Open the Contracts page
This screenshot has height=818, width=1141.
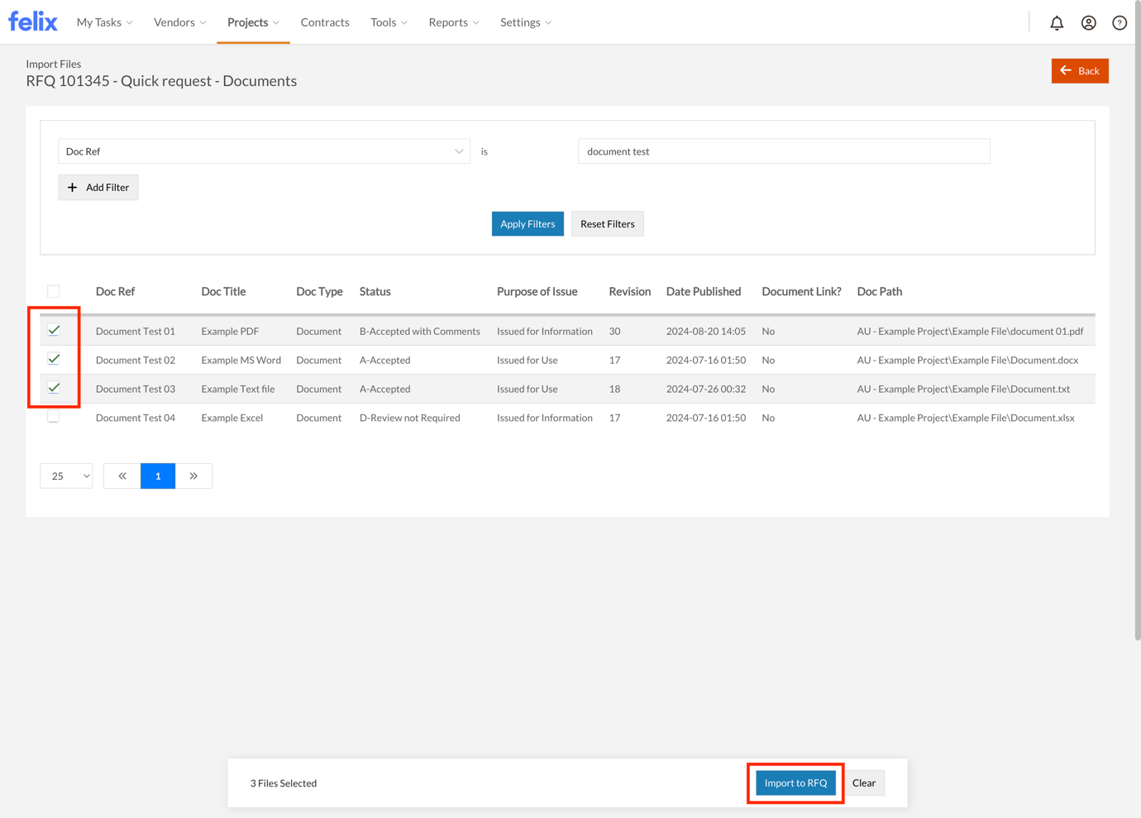point(325,22)
